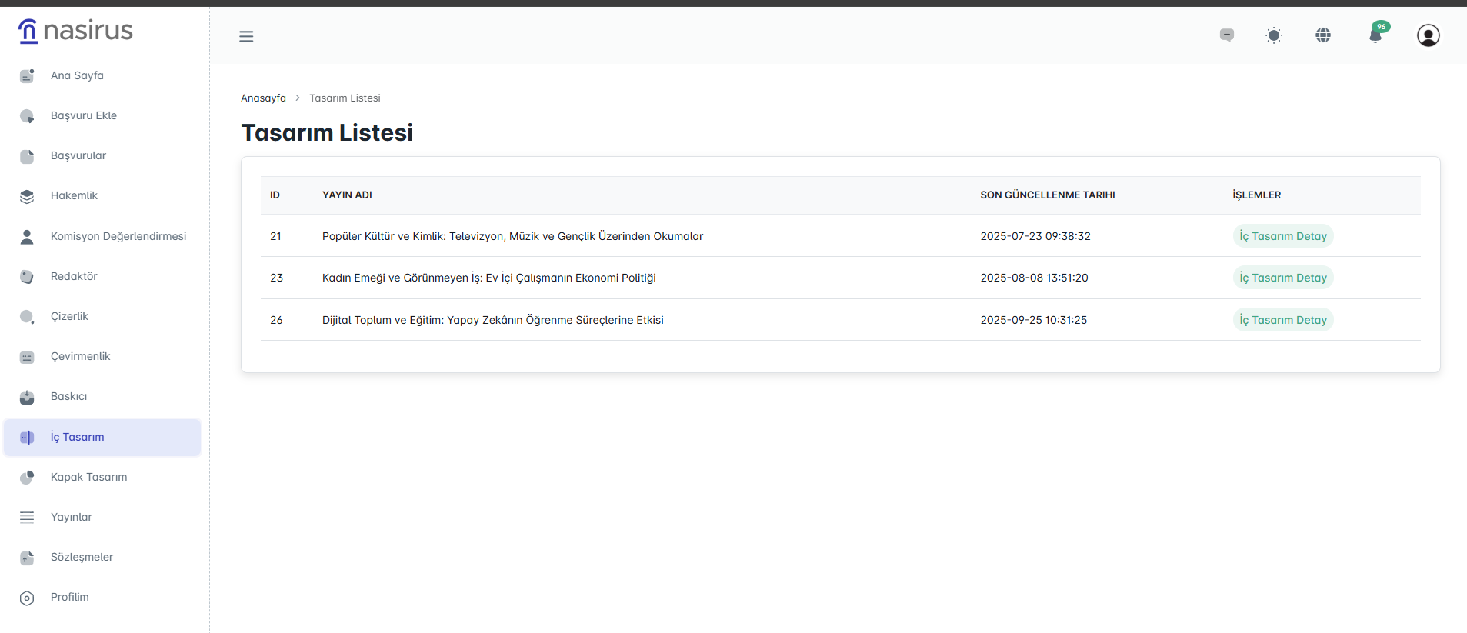Open İç Tasarım Detay for publication 26
1467x633 pixels.
(1282, 320)
